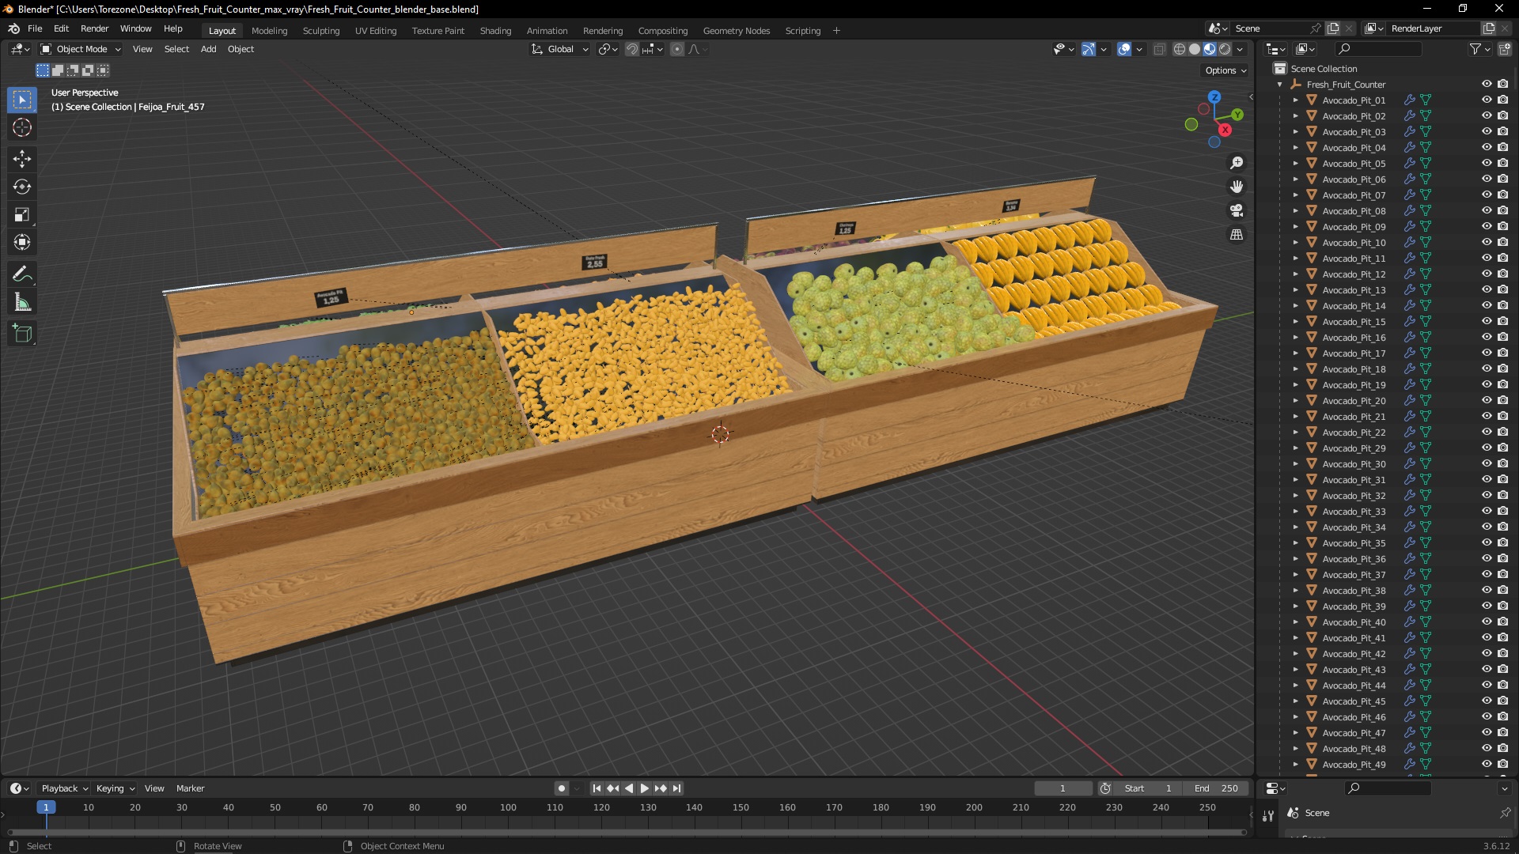
Task: Click the Transform tool icon
Action: point(23,243)
